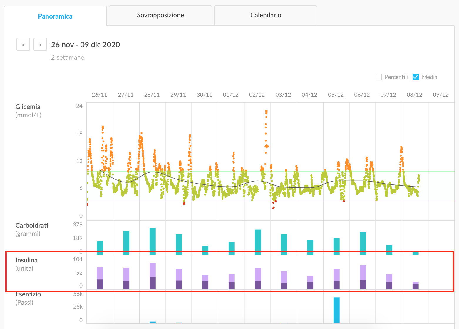Uncheck the Media checkbox
459x329 pixels.
tap(416, 77)
